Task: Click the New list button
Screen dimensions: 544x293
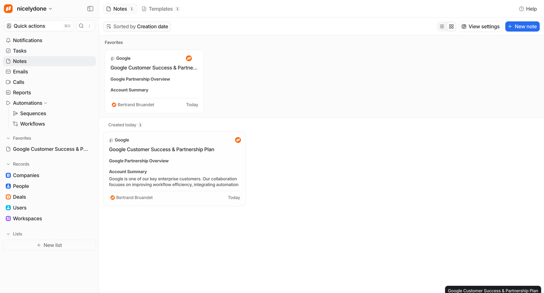Action: 50,245
